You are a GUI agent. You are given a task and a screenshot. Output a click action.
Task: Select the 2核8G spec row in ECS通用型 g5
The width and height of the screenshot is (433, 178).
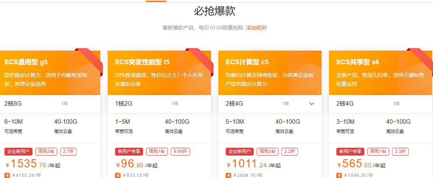pos(50,104)
